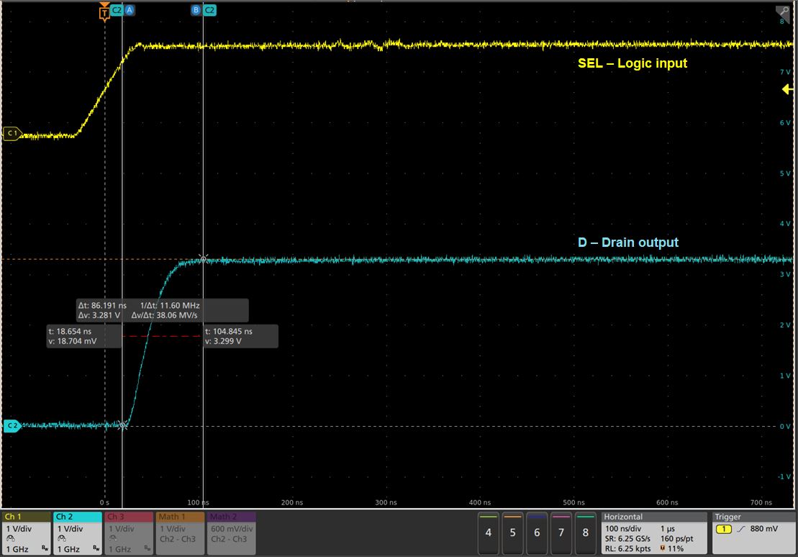Click the trigger position T marker

104,11
